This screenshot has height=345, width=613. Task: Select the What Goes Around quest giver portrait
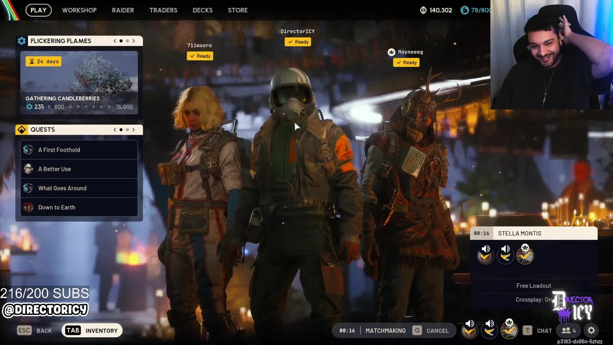[28, 188]
